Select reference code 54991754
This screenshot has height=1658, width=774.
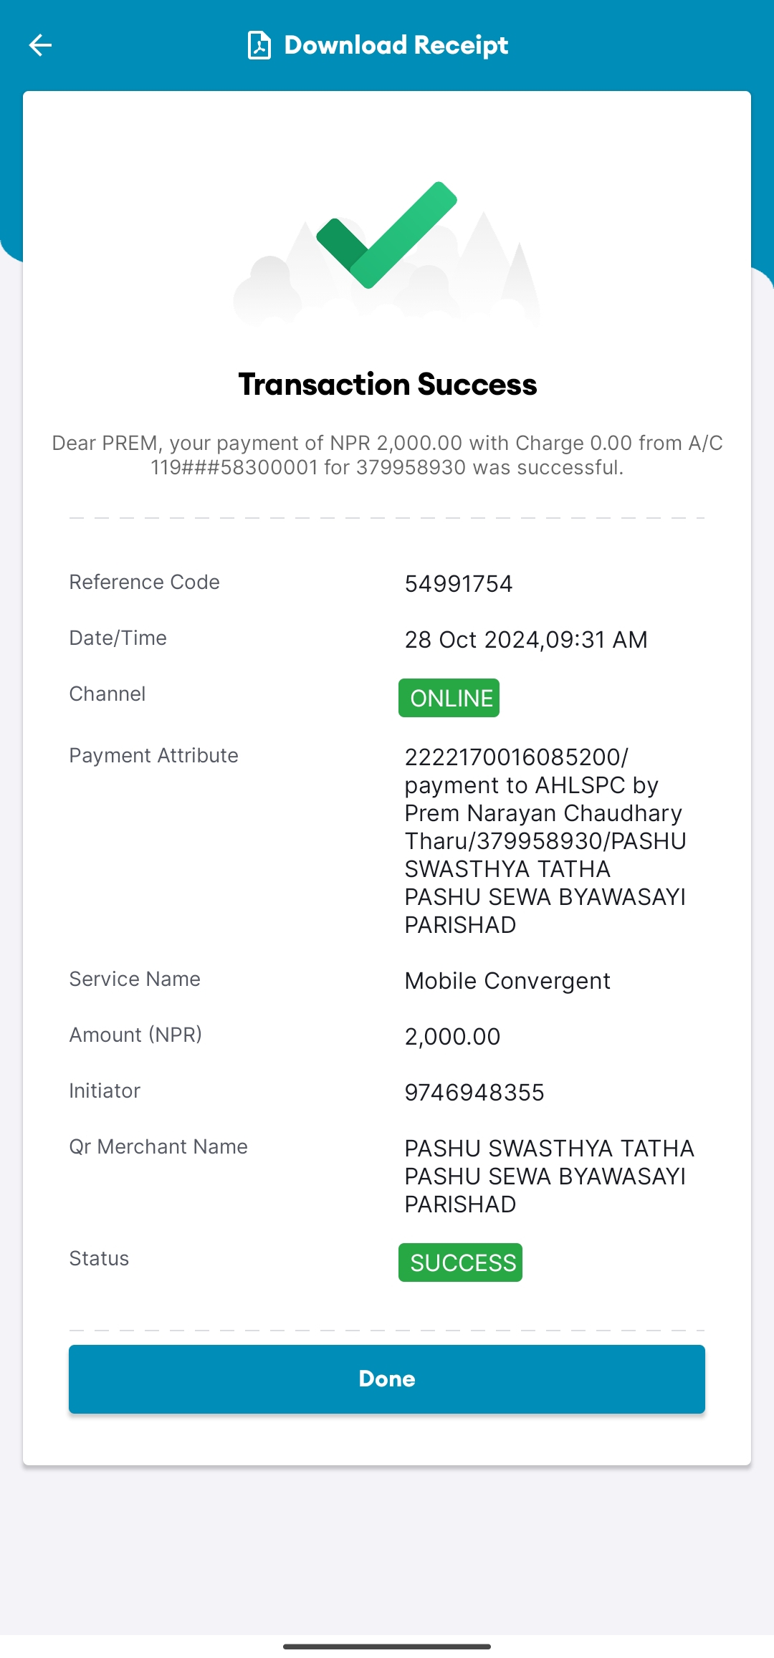[459, 584]
